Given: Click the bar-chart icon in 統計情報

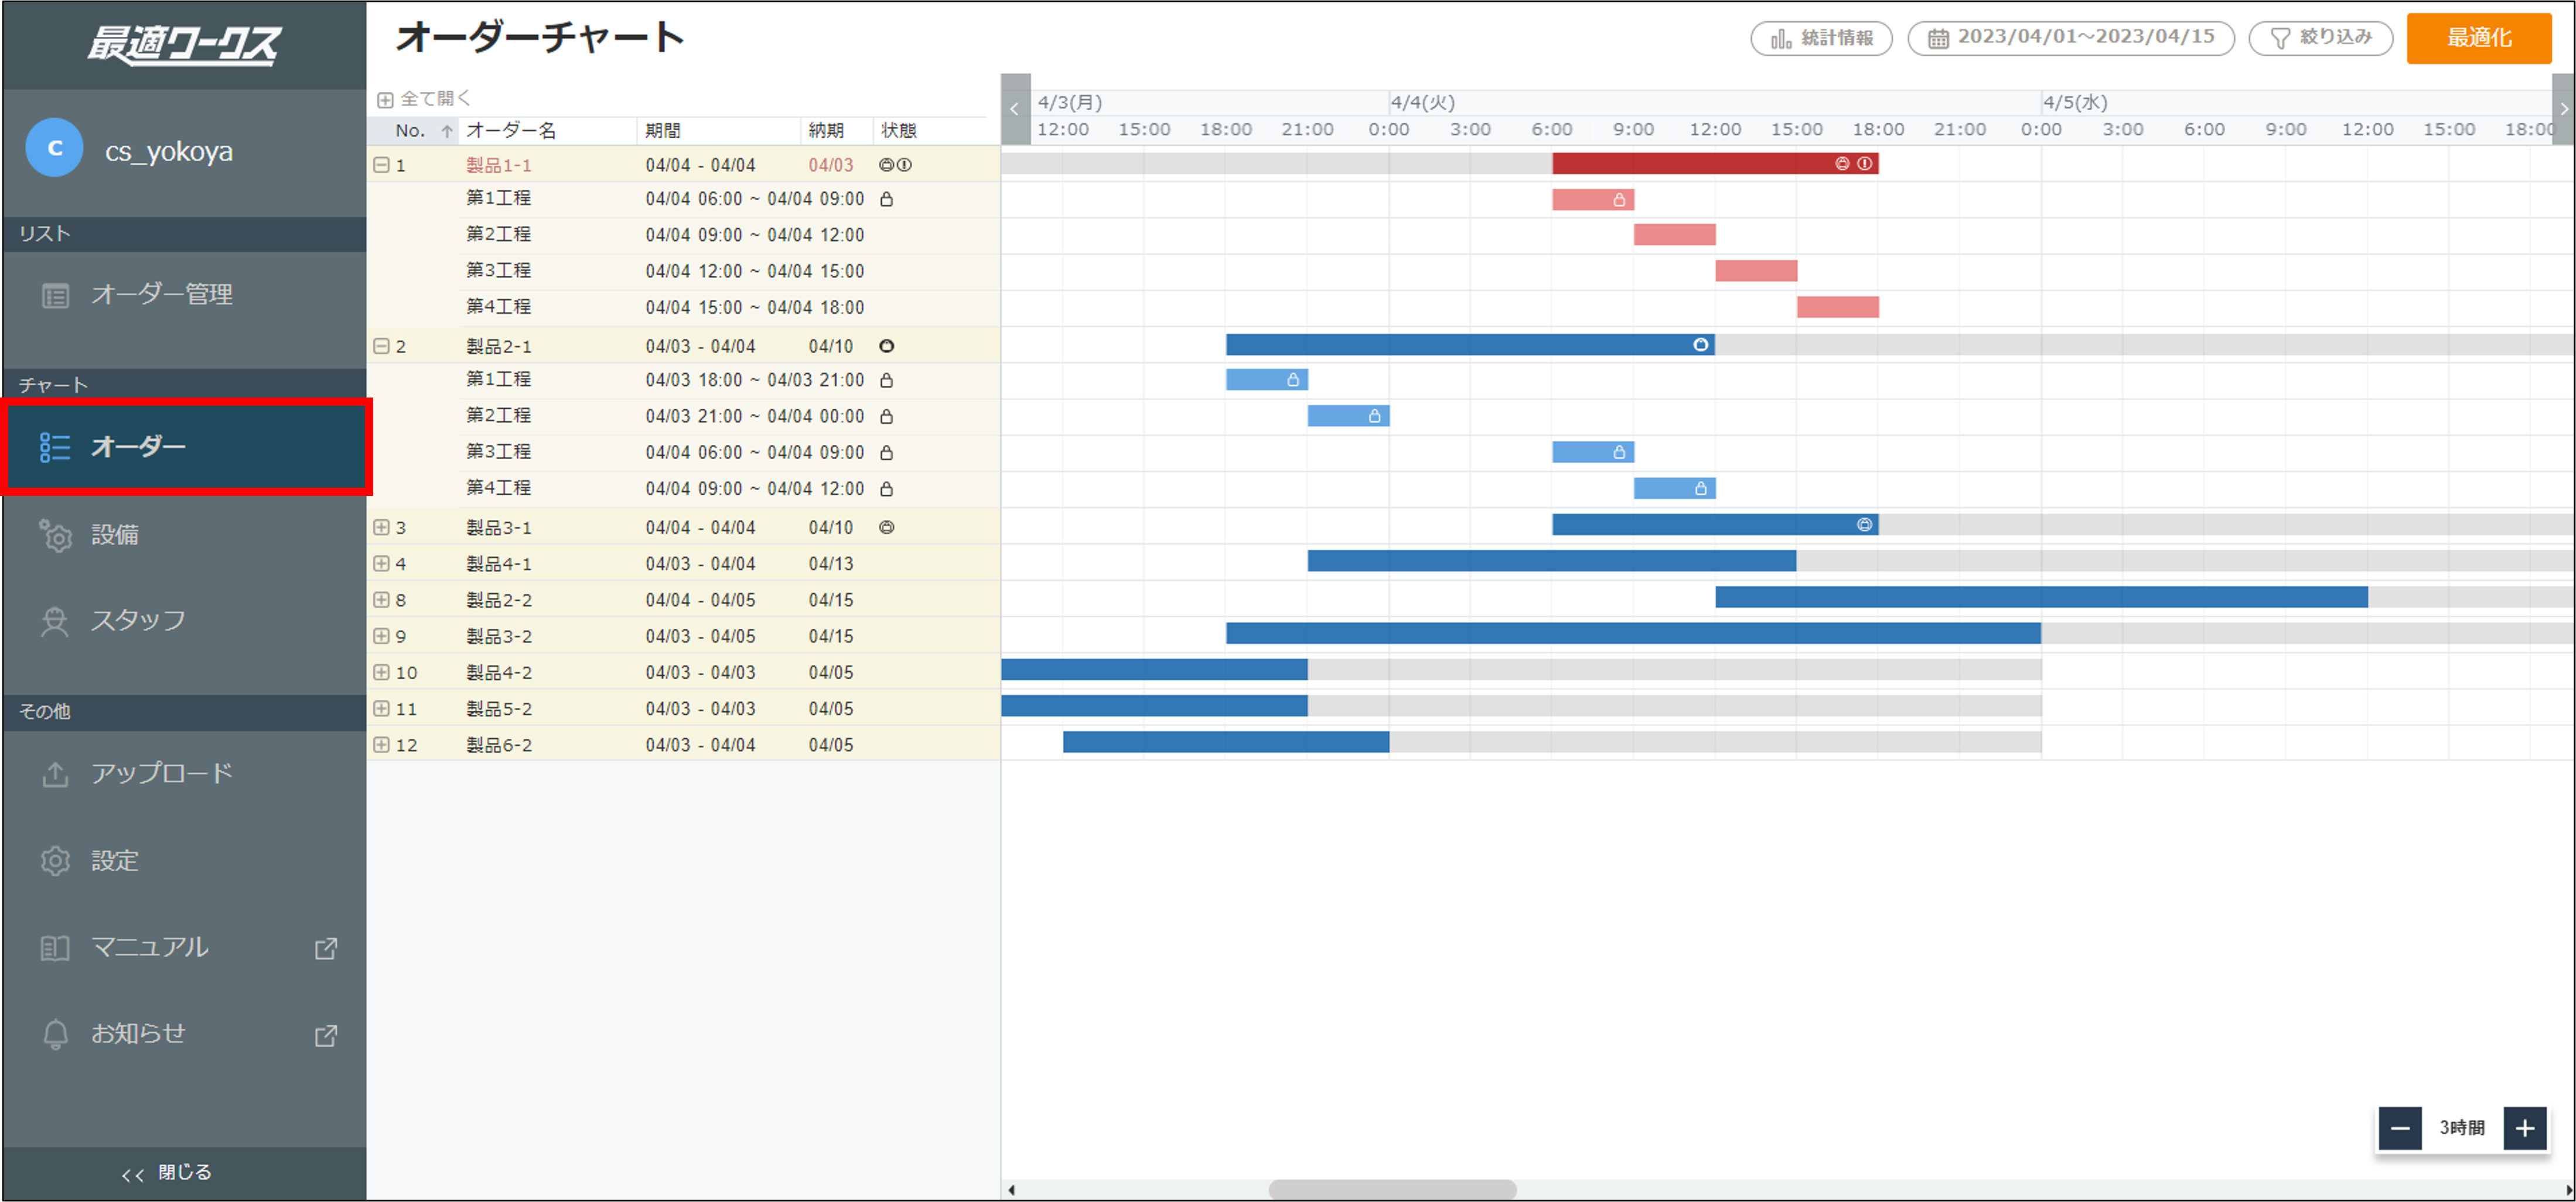Looking at the screenshot, I should [1781, 39].
